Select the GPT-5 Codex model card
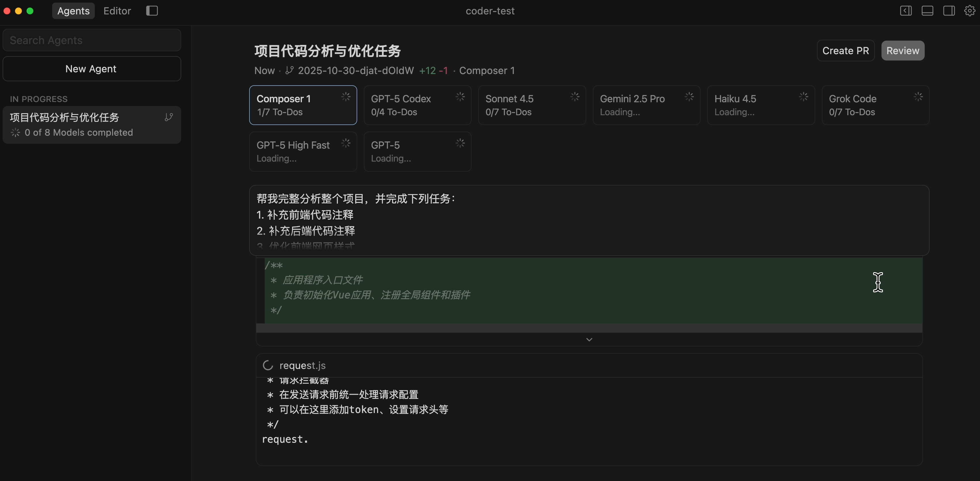Viewport: 980px width, 481px height. (417, 105)
